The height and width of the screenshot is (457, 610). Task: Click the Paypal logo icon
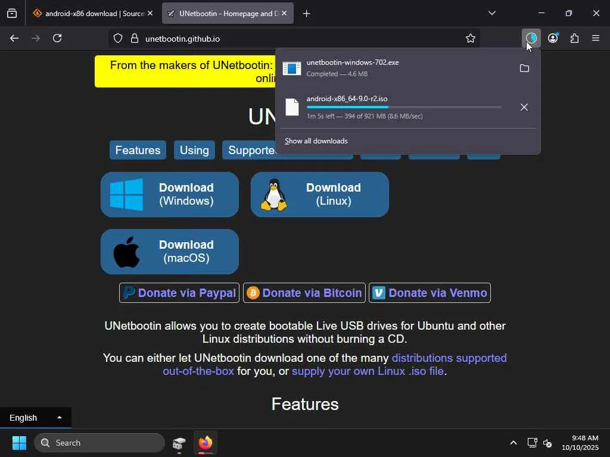coord(129,293)
